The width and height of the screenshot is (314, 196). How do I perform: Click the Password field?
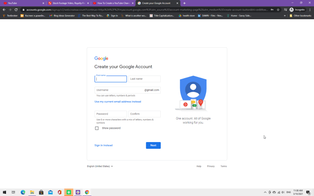pos(111,114)
